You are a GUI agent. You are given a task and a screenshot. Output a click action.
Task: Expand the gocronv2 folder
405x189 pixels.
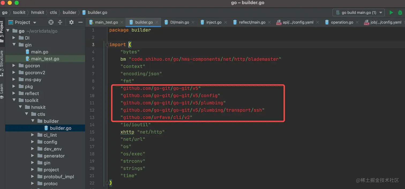point(14,73)
